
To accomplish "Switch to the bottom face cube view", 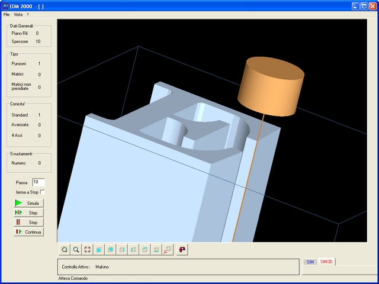I will coord(156,250).
